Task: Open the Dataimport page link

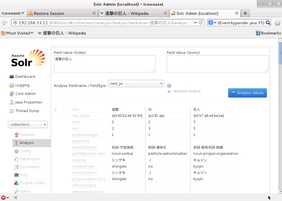Action: coord(30,159)
